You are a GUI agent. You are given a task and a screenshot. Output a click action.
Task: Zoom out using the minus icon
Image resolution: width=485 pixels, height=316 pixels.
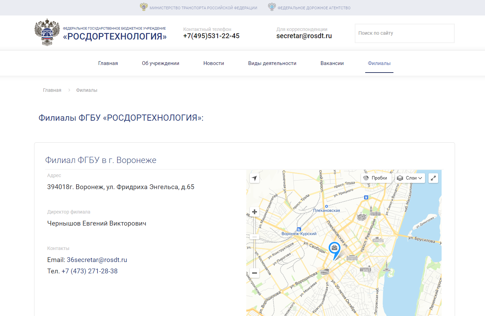click(x=254, y=273)
